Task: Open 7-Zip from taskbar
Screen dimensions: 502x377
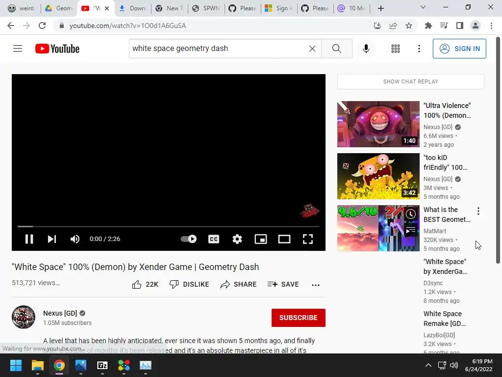Action: 102,365
